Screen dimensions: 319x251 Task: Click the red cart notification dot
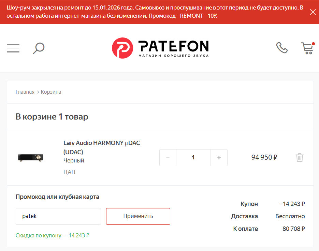[x=313, y=44]
